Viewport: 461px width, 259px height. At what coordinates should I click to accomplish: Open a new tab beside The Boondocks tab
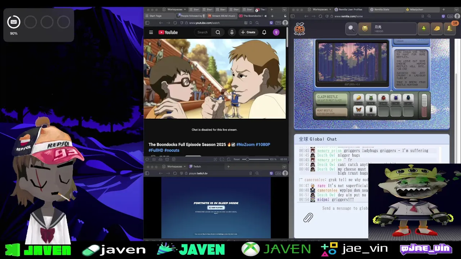(x=272, y=16)
